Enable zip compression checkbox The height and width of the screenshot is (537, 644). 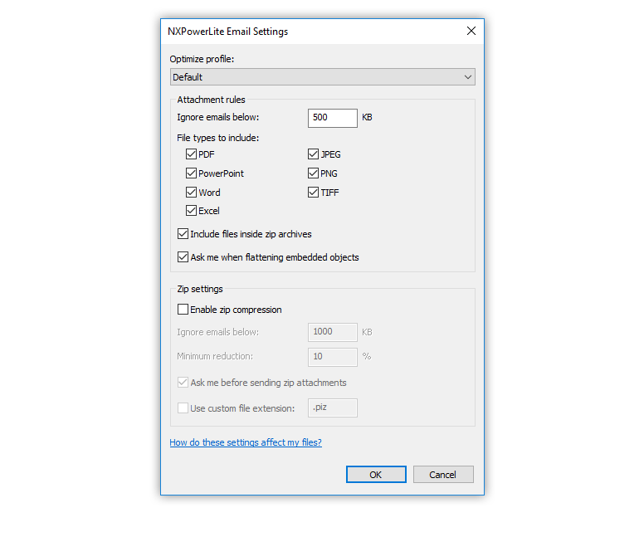[x=183, y=310]
